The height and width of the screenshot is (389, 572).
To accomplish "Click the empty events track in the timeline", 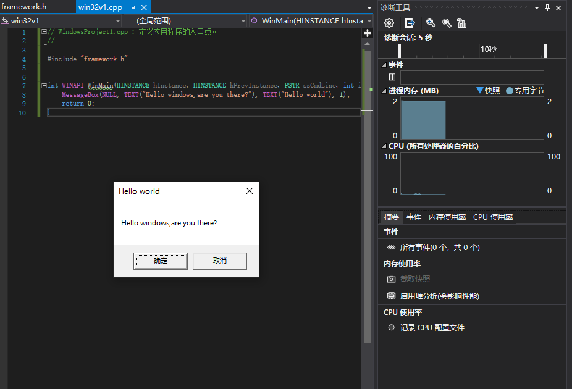I will point(472,77).
